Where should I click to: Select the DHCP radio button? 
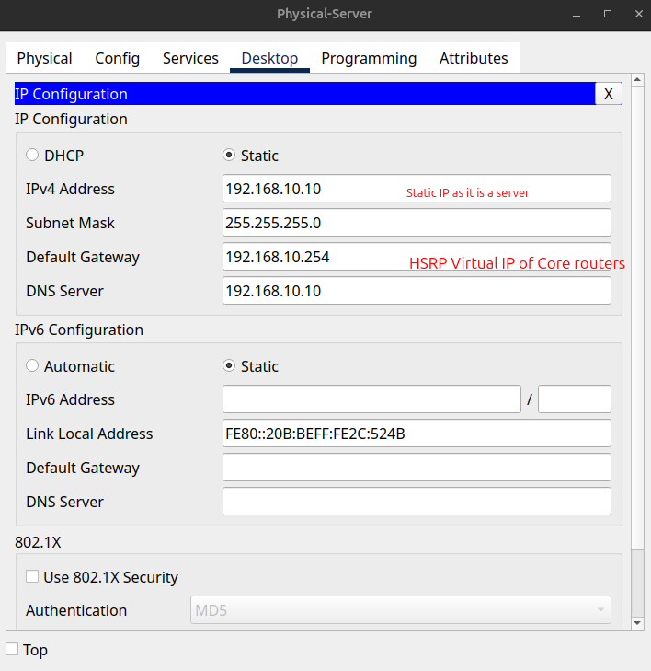(x=32, y=155)
